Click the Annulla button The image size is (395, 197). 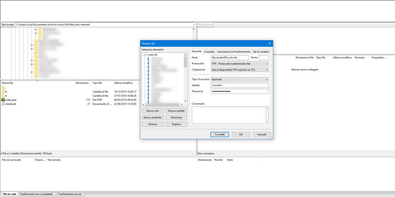262,135
